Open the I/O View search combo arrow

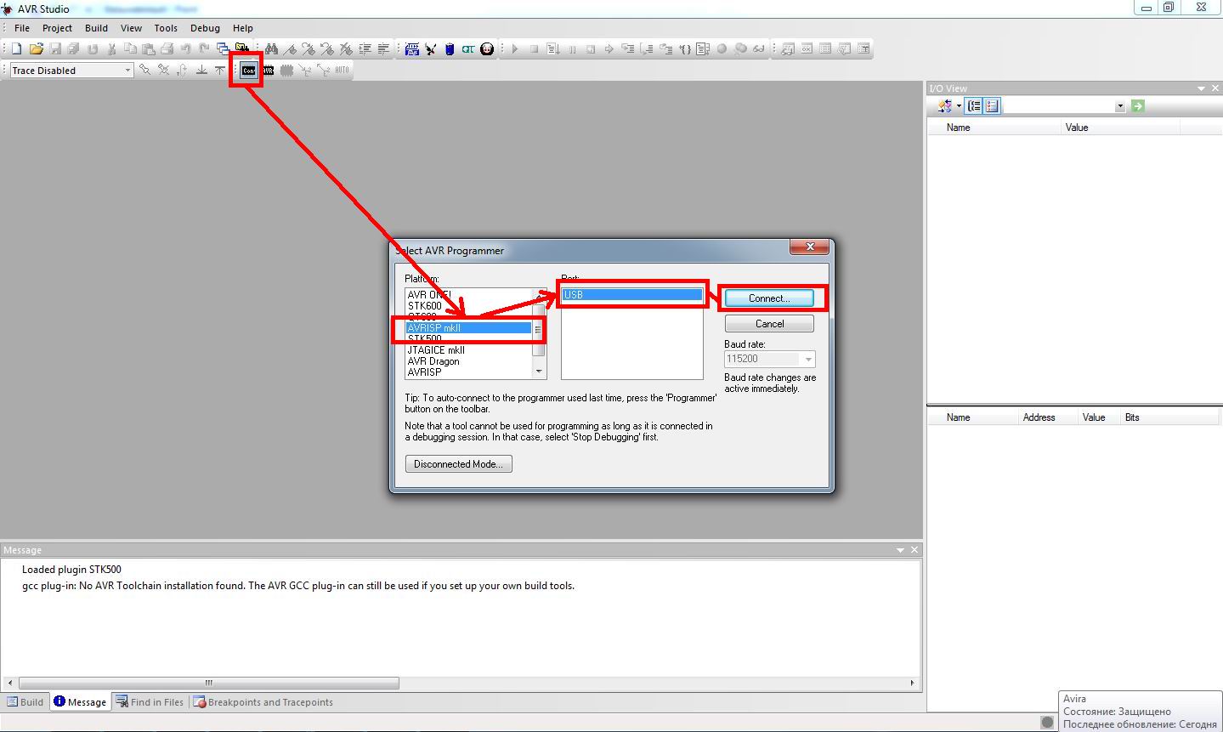click(x=1120, y=106)
